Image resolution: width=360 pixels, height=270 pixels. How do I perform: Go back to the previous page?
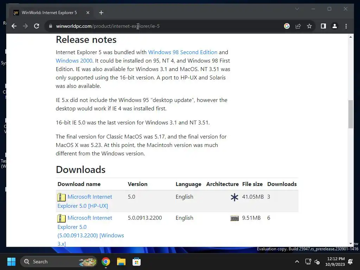14,26
